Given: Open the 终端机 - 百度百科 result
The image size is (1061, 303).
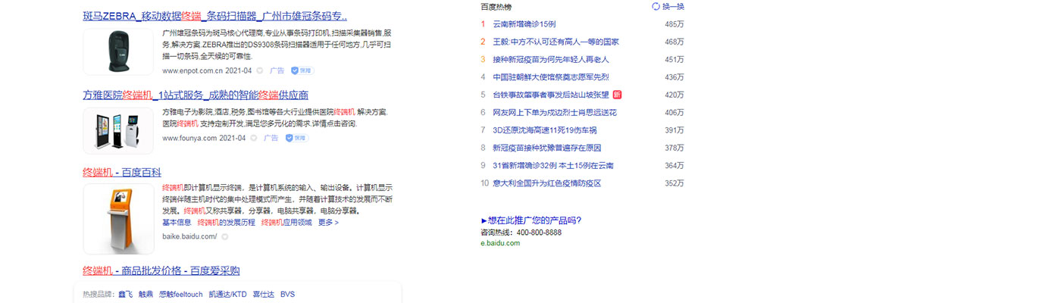Looking at the screenshot, I should (121, 172).
